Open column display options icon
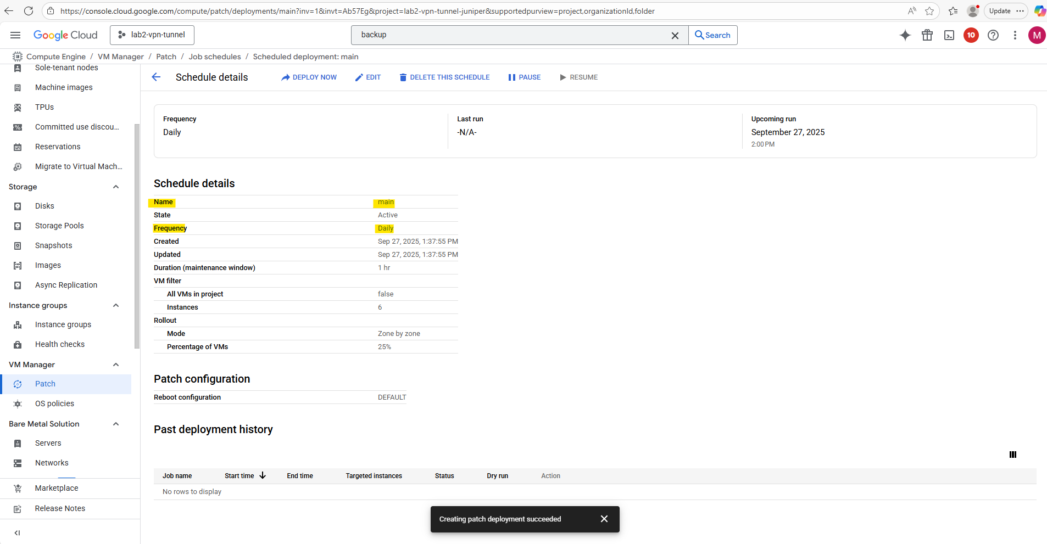 [1012, 455]
